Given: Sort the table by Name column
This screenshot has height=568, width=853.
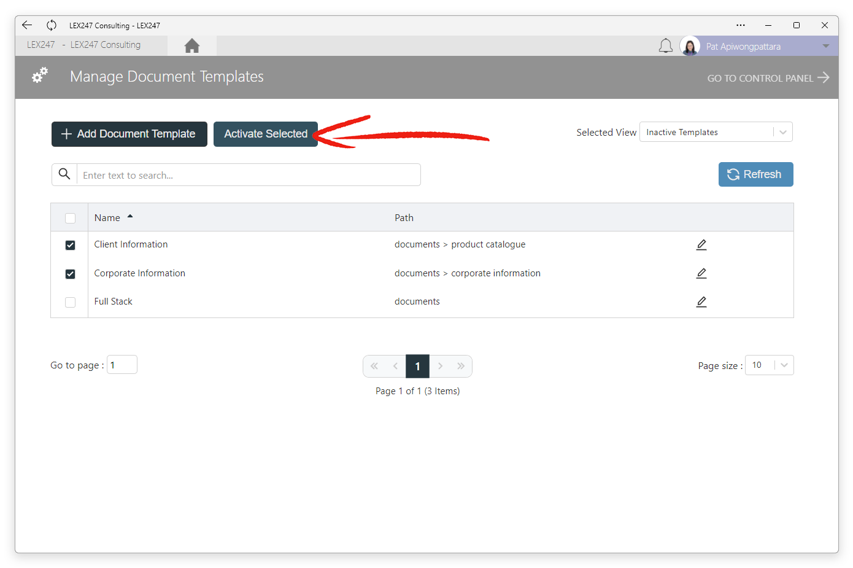Looking at the screenshot, I should [x=108, y=218].
